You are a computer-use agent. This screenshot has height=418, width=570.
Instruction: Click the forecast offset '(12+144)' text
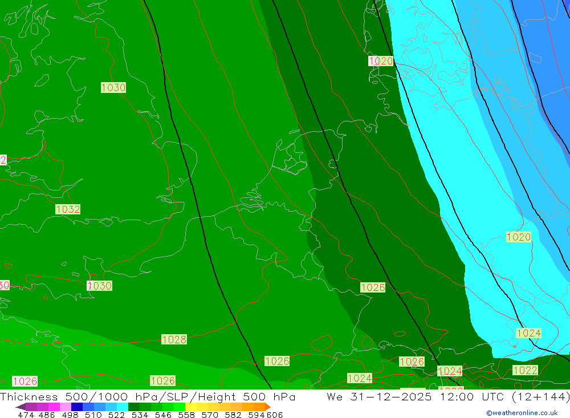tap(540, 396)
